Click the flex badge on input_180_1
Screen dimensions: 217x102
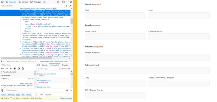(68, 37)
